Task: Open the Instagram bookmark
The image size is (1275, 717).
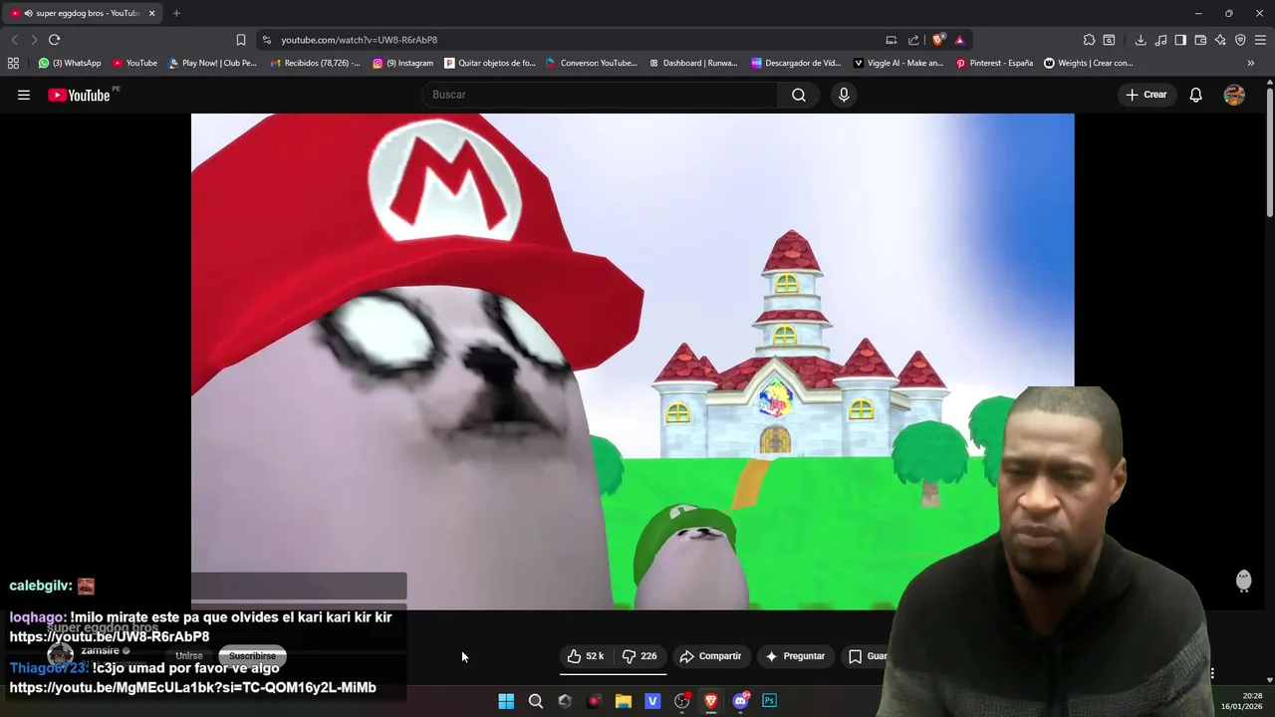Action: (402, 63)
